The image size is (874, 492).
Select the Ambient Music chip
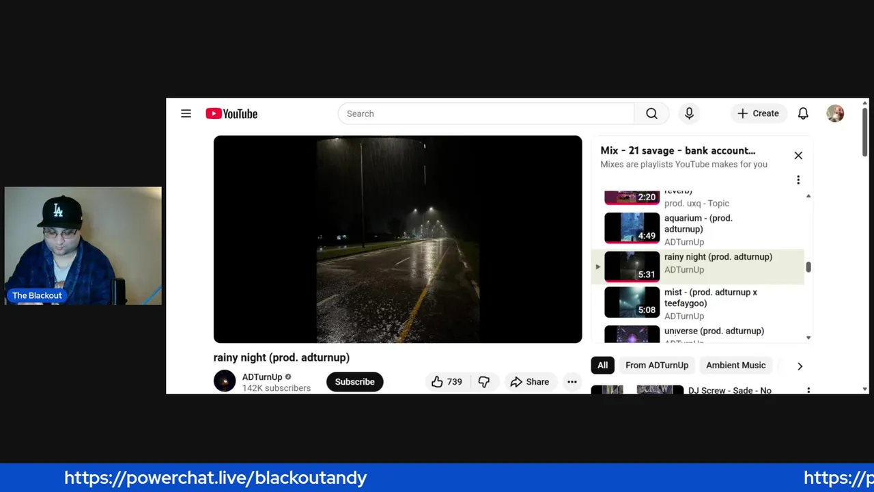pos(736,365)
